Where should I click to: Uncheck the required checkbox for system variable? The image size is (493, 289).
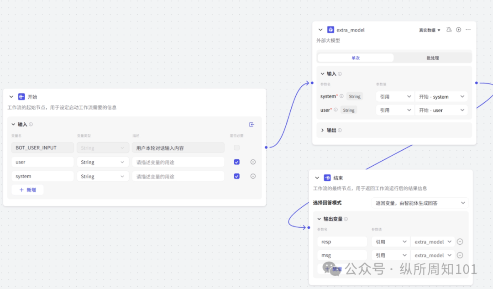[236, 176]
